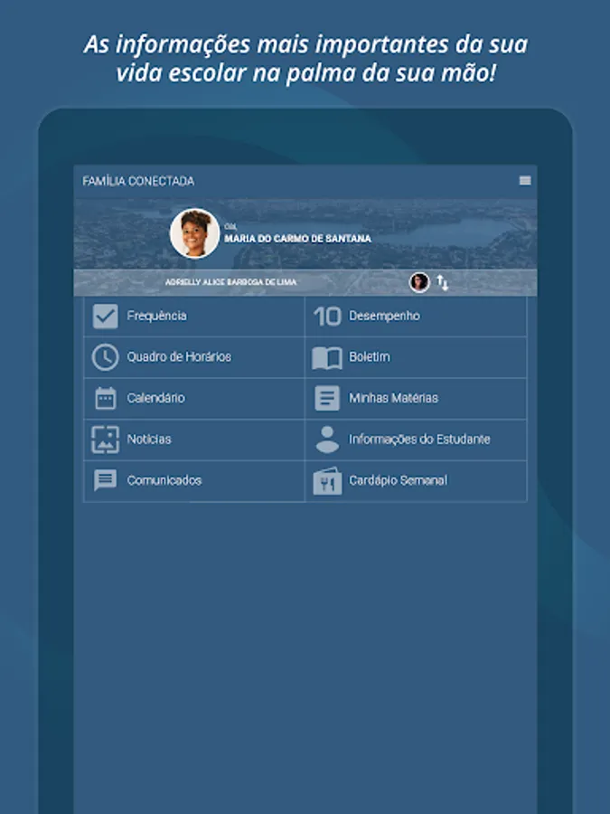
Task: Click the Boletim open book icon
Action: coord(327,357)
